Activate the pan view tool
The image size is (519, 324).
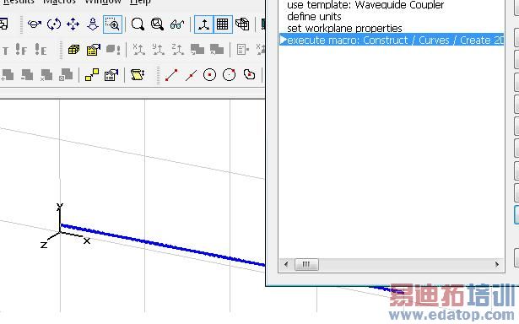[x=73, y=24]
